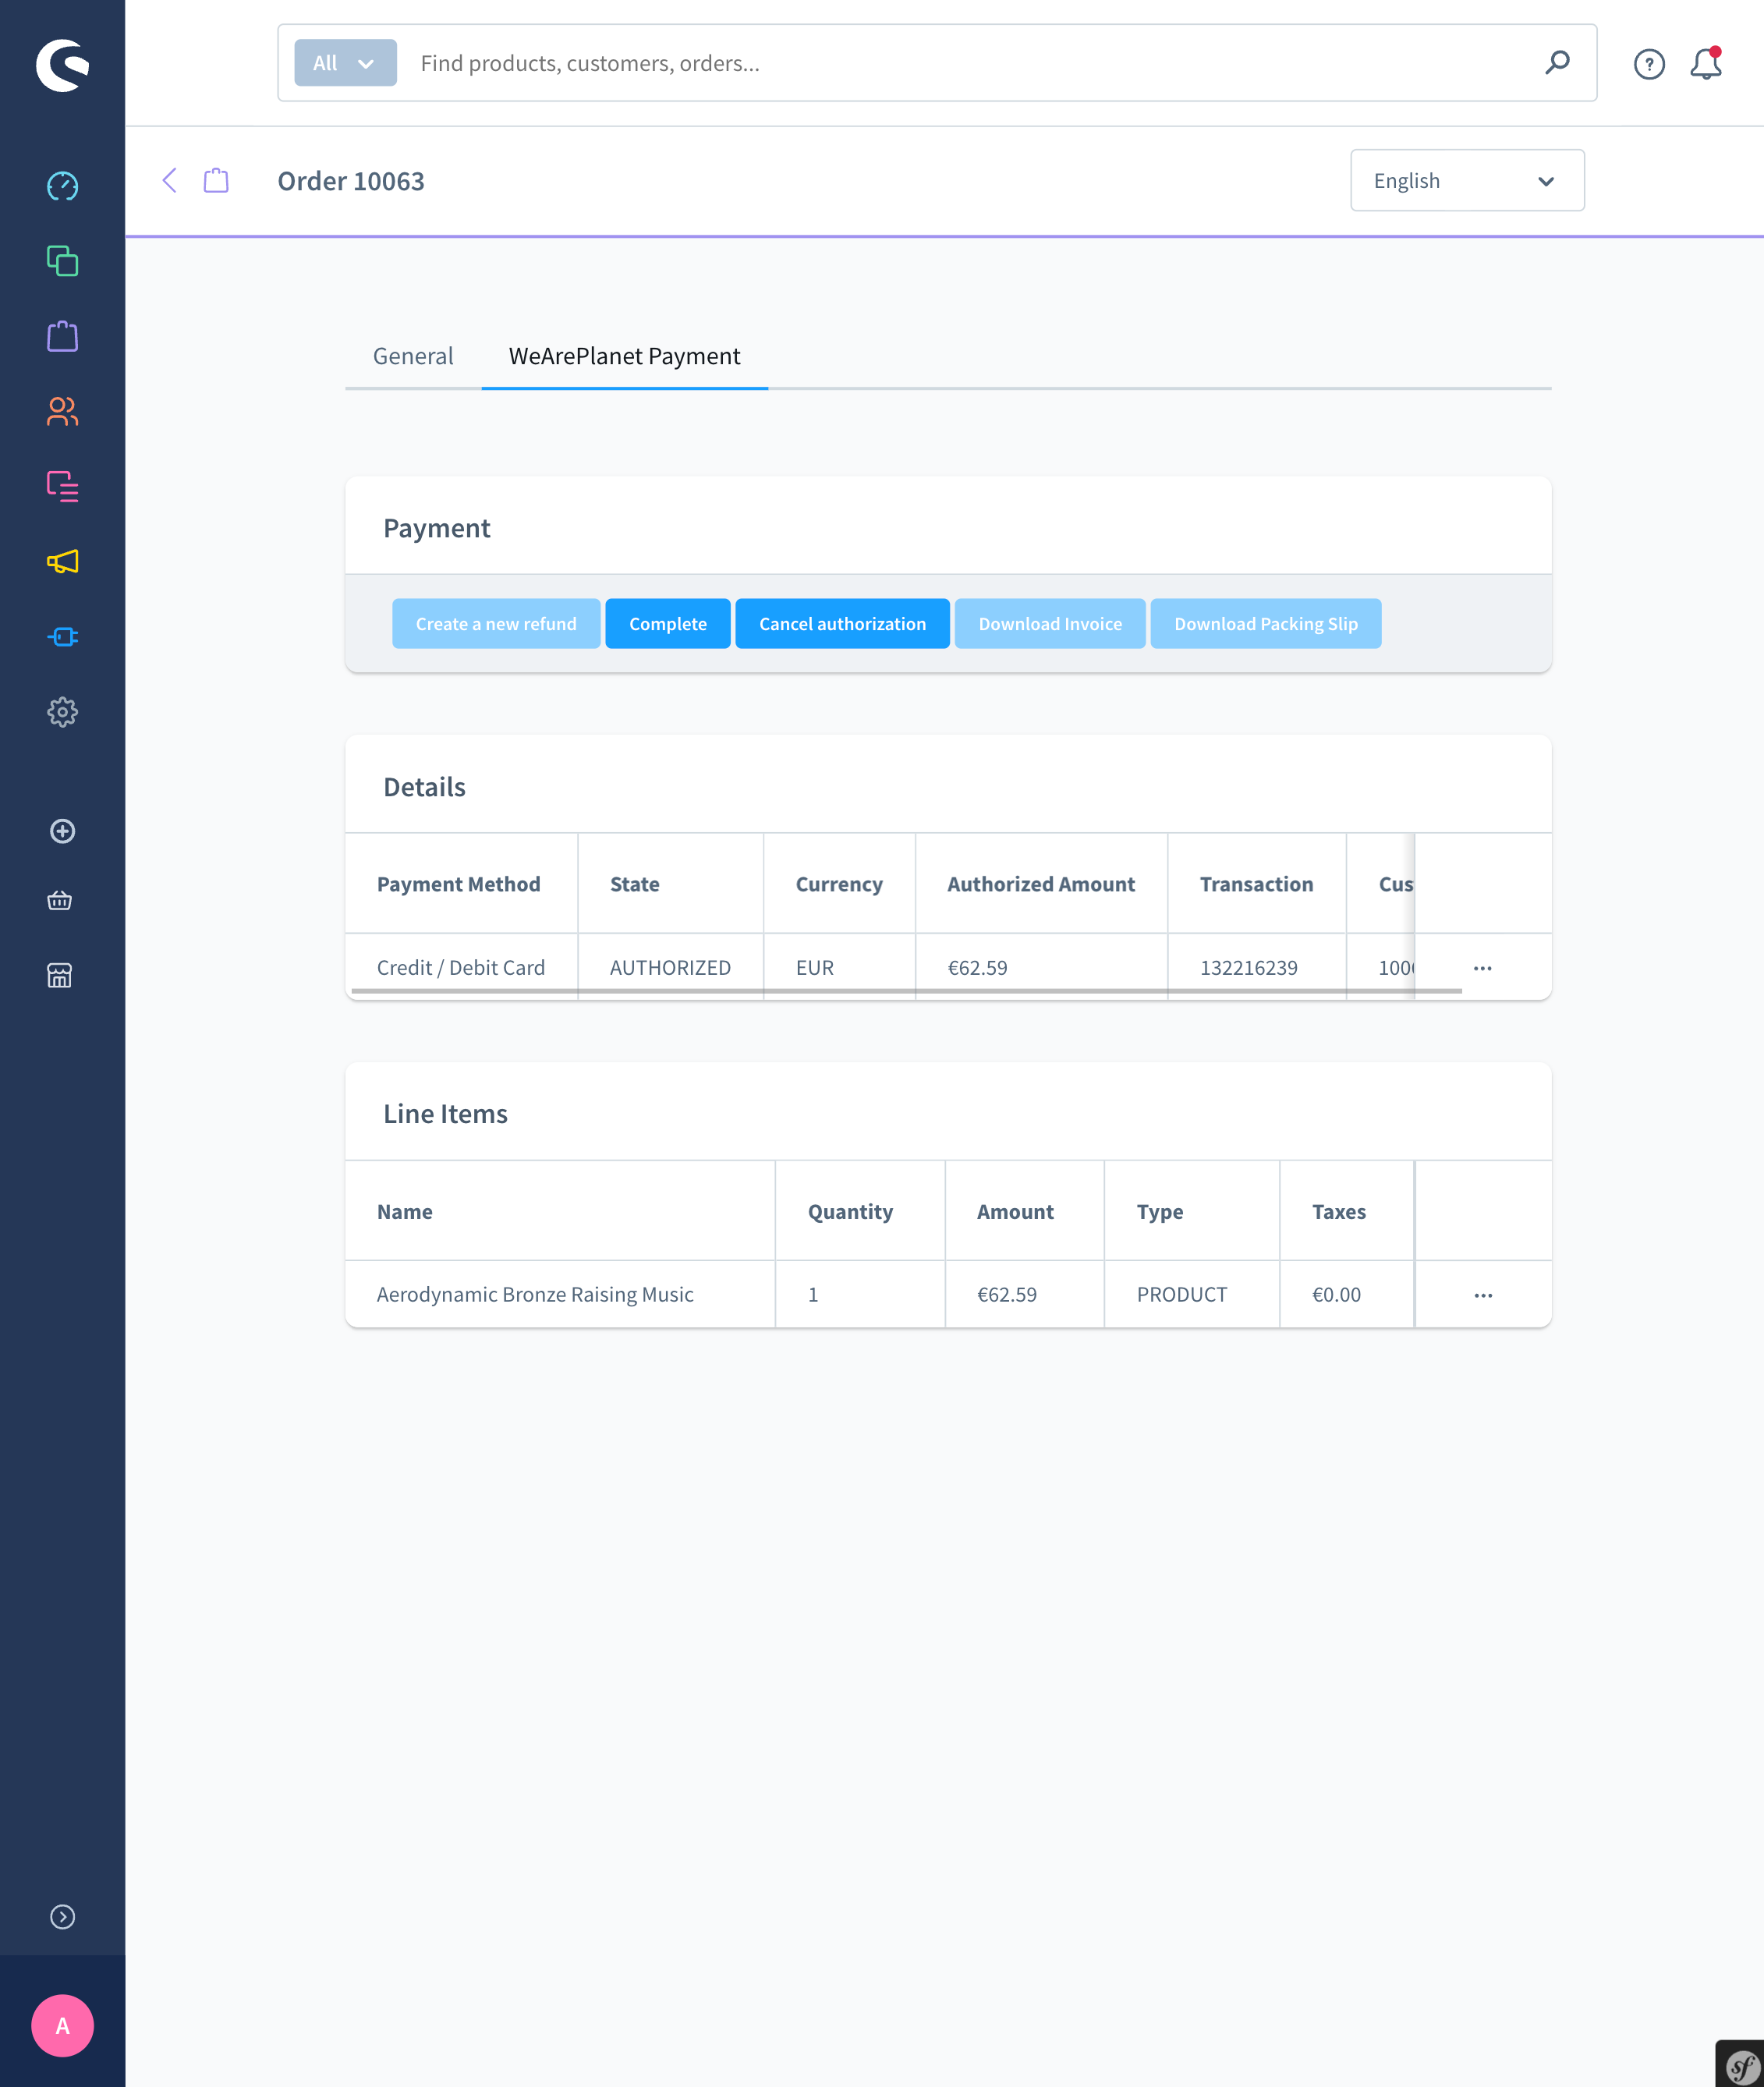Click the search magnifier icon

[1556, 62]
